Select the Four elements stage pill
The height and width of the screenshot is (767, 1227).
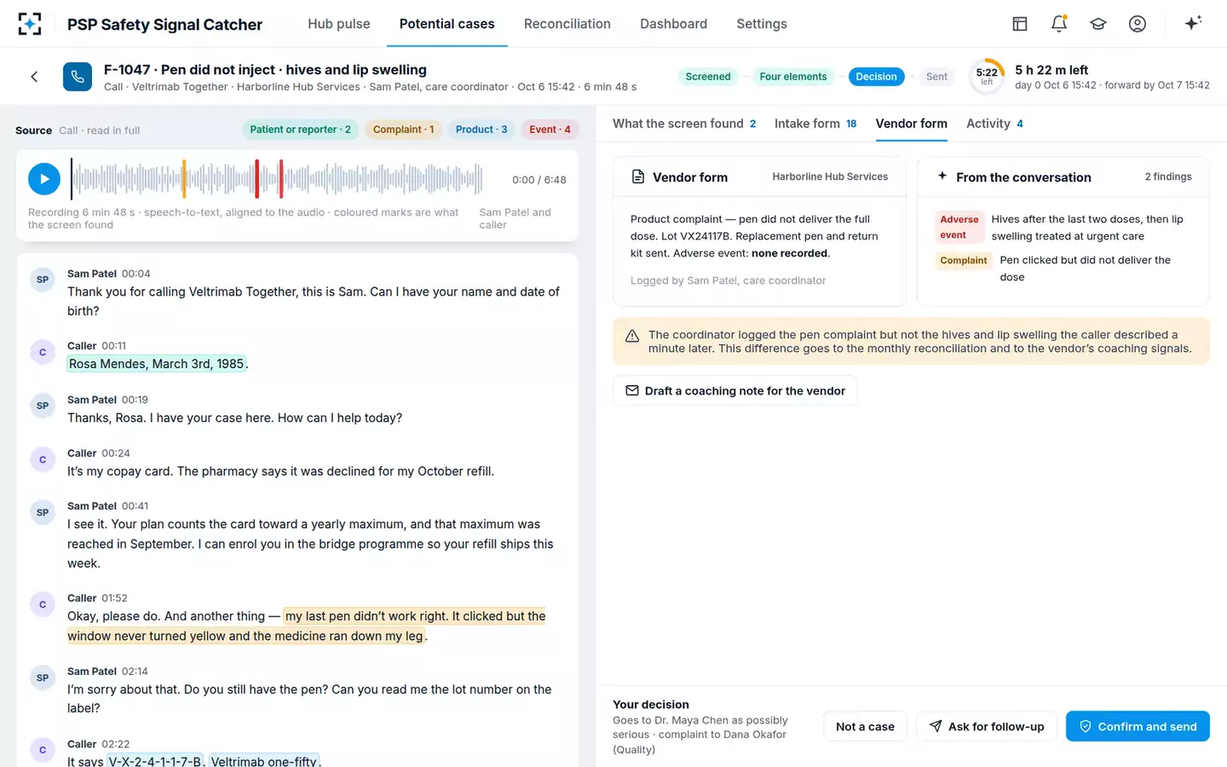792,77
